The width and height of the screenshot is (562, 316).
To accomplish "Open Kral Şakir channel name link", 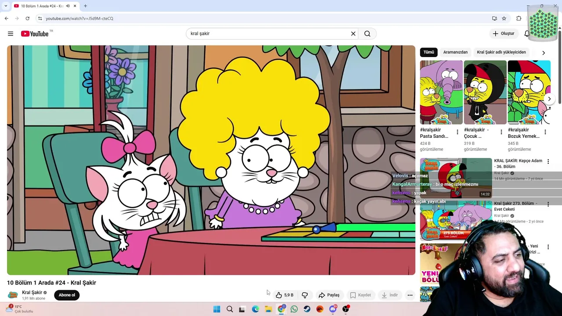I will pos(32,292).
